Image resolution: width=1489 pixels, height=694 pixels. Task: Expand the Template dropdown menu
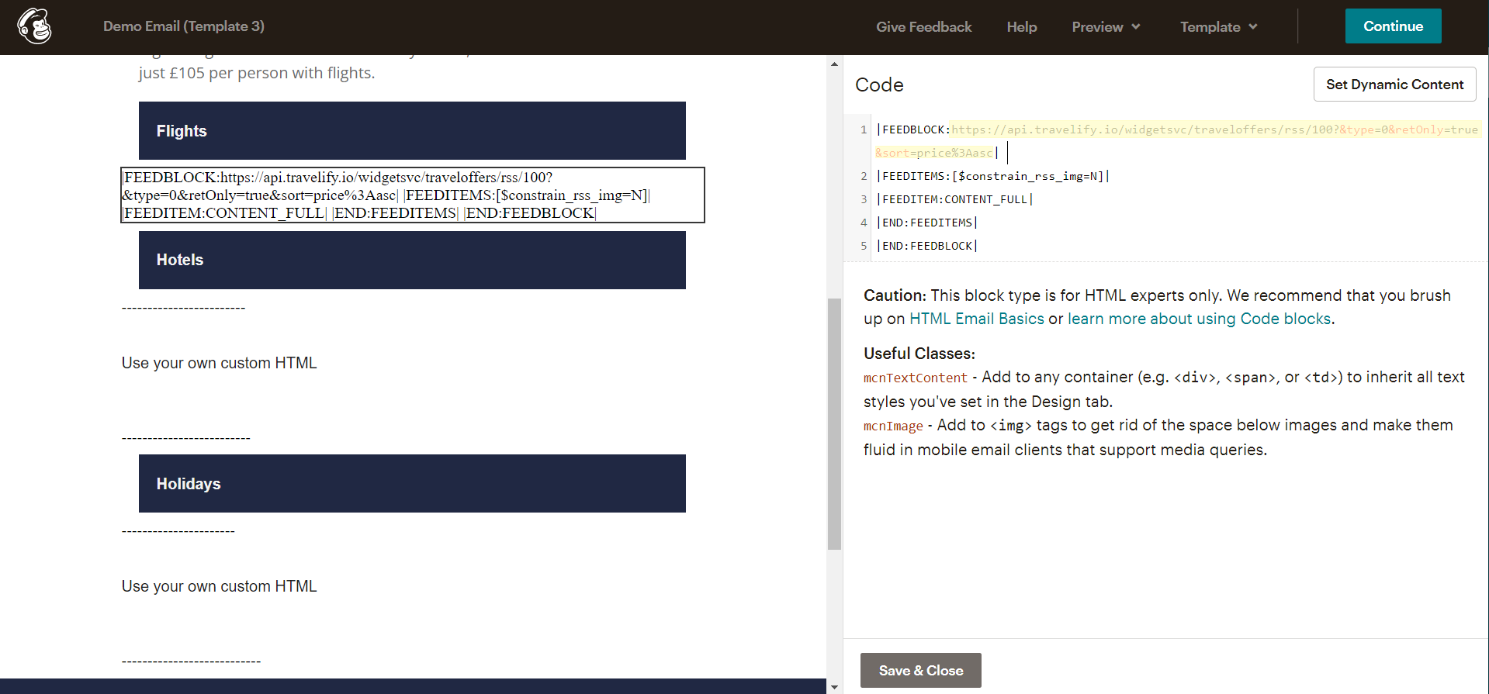pos(1218,26)
